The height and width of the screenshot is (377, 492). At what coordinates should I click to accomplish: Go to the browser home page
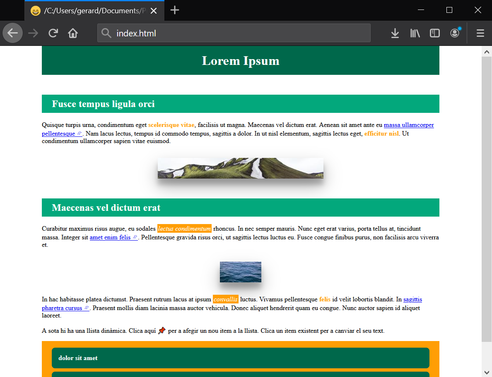point(73,33)
